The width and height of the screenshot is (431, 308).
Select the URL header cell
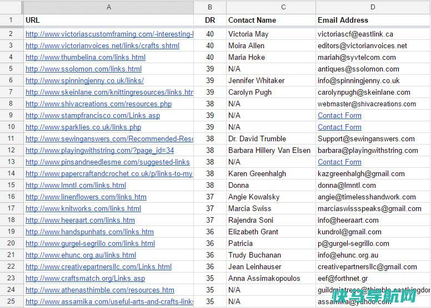point(108,20)
